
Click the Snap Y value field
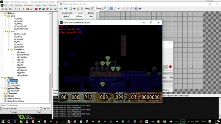[106, 9]
